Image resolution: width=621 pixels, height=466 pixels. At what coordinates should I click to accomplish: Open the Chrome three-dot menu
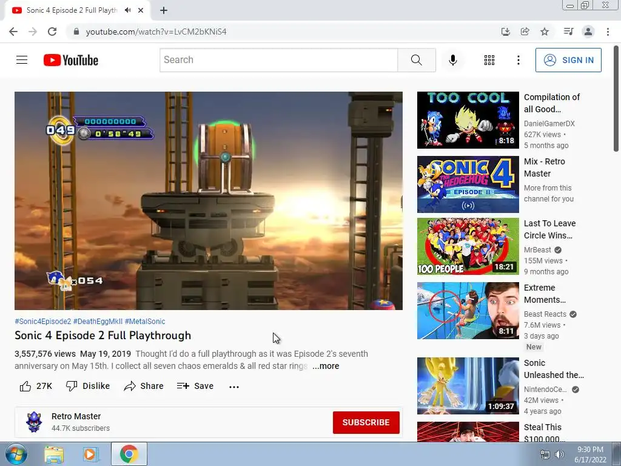point(608,32)
